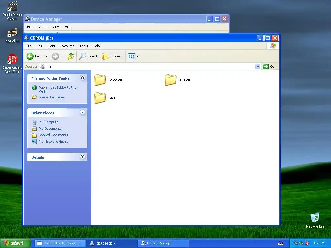331x248 pixels.
Task: Click the Start button
Action: coord(16,243)
